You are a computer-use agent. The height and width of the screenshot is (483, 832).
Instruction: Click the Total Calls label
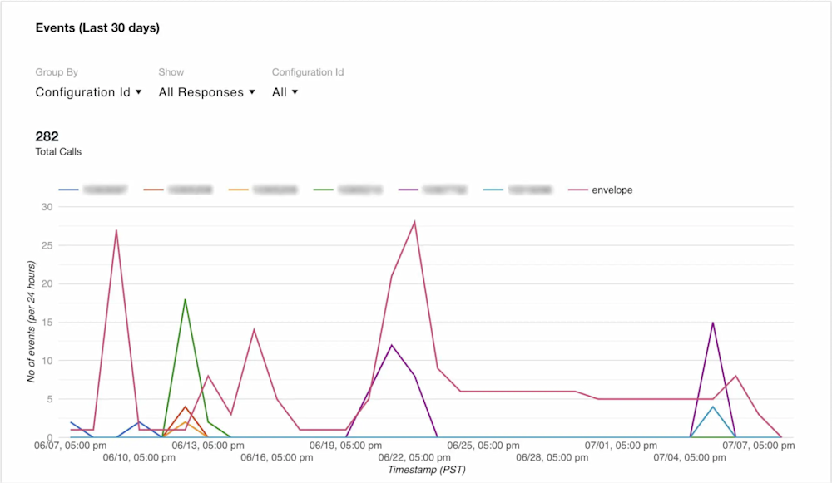(58, 151)
